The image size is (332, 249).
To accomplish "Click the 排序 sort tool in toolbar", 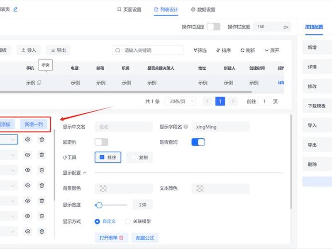I will pyautogui.click(x=223, y=50).
